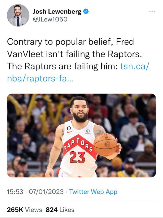
Task: Open the Josh Lewenberg display name link
Action: click(x=57, y=11)
